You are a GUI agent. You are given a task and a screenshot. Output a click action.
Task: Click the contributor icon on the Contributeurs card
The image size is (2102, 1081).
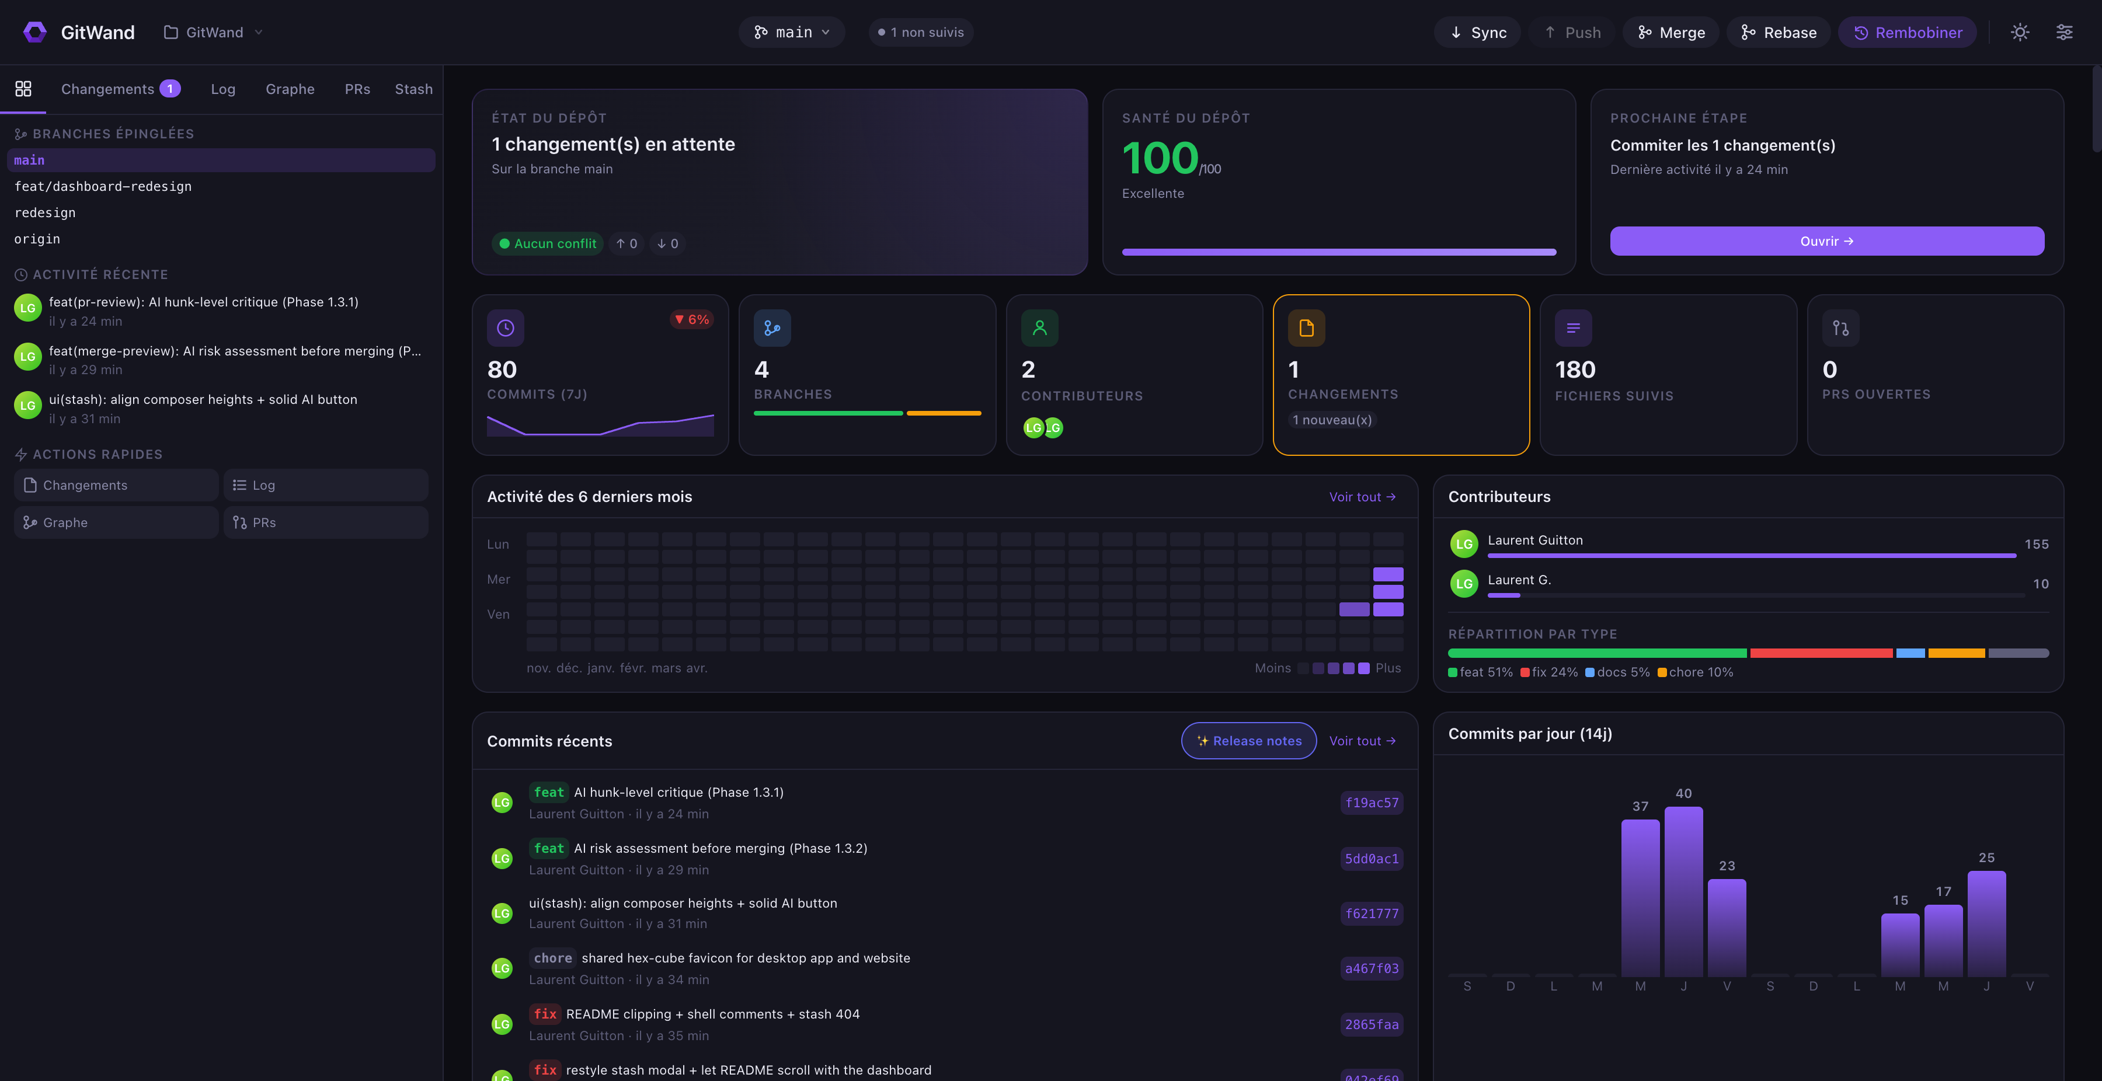coord(1039,328)
